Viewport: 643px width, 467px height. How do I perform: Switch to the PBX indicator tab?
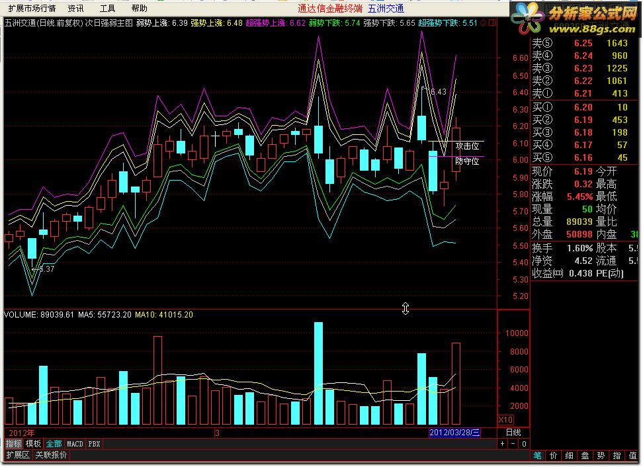point(94,444)
